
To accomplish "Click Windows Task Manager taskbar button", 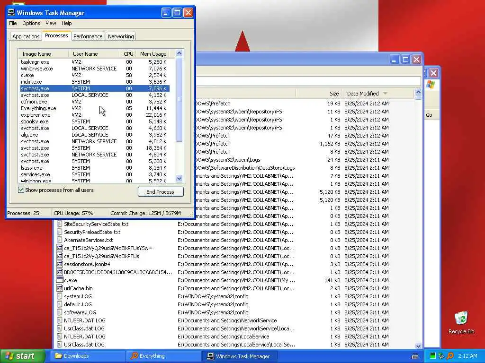I will [239, 356].
